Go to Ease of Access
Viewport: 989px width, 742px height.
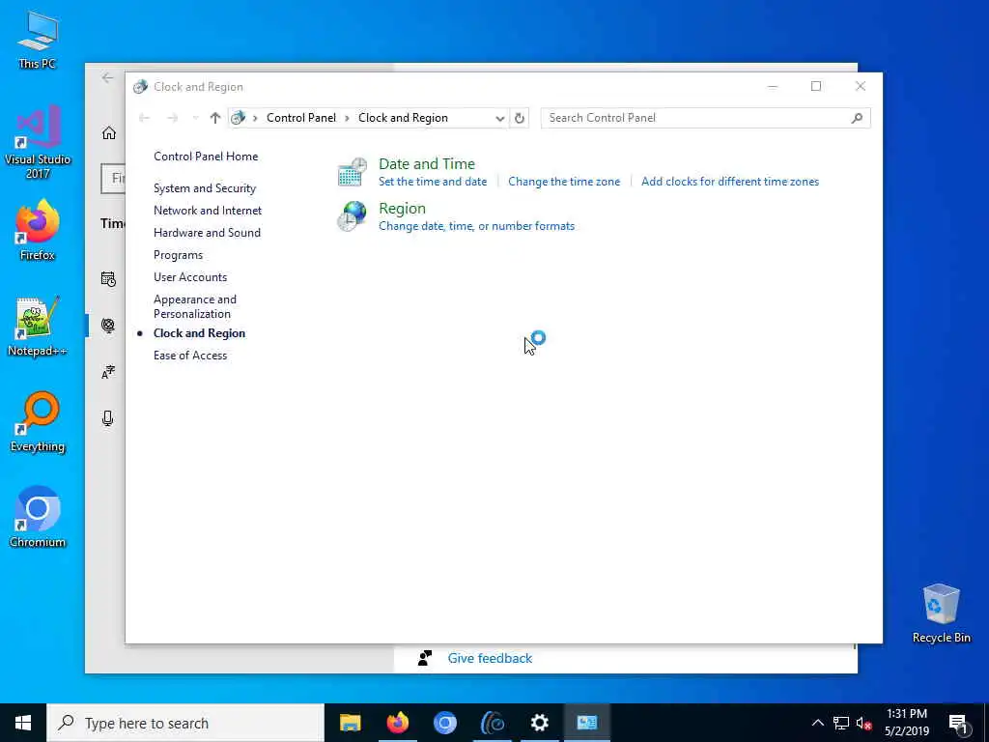(x=190, y=356)
